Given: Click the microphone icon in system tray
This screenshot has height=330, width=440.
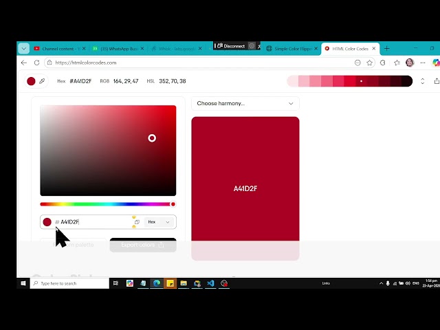Looking at the screenshot, I should [x=388, y=283].
